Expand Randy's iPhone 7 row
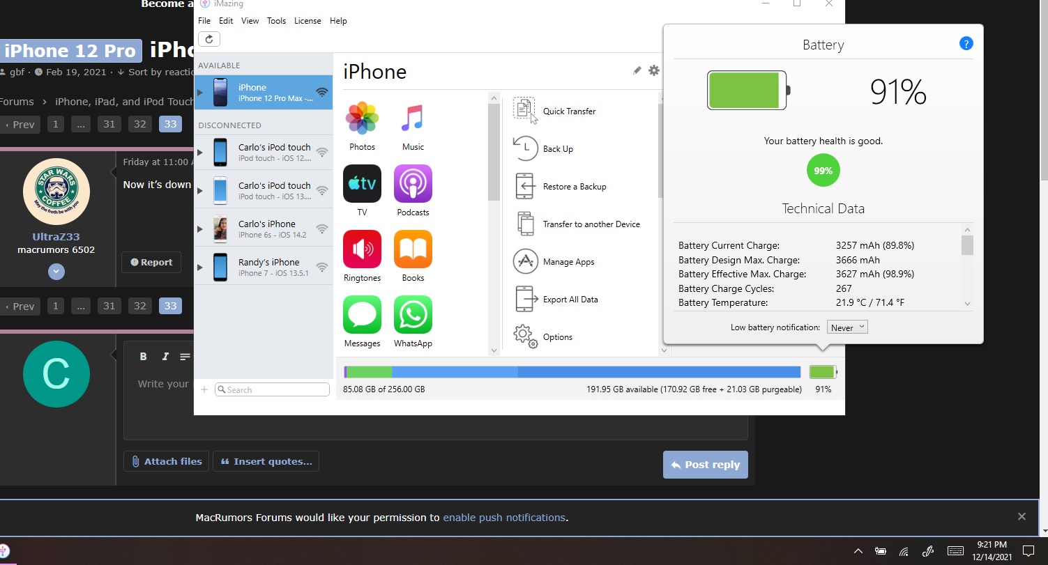 tap(200, 268)
